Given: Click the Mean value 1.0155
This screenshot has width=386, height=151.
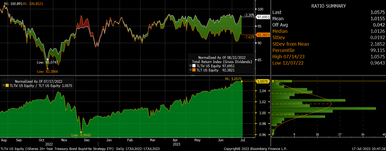Looking at the screenshot, I should coord(378,19).
